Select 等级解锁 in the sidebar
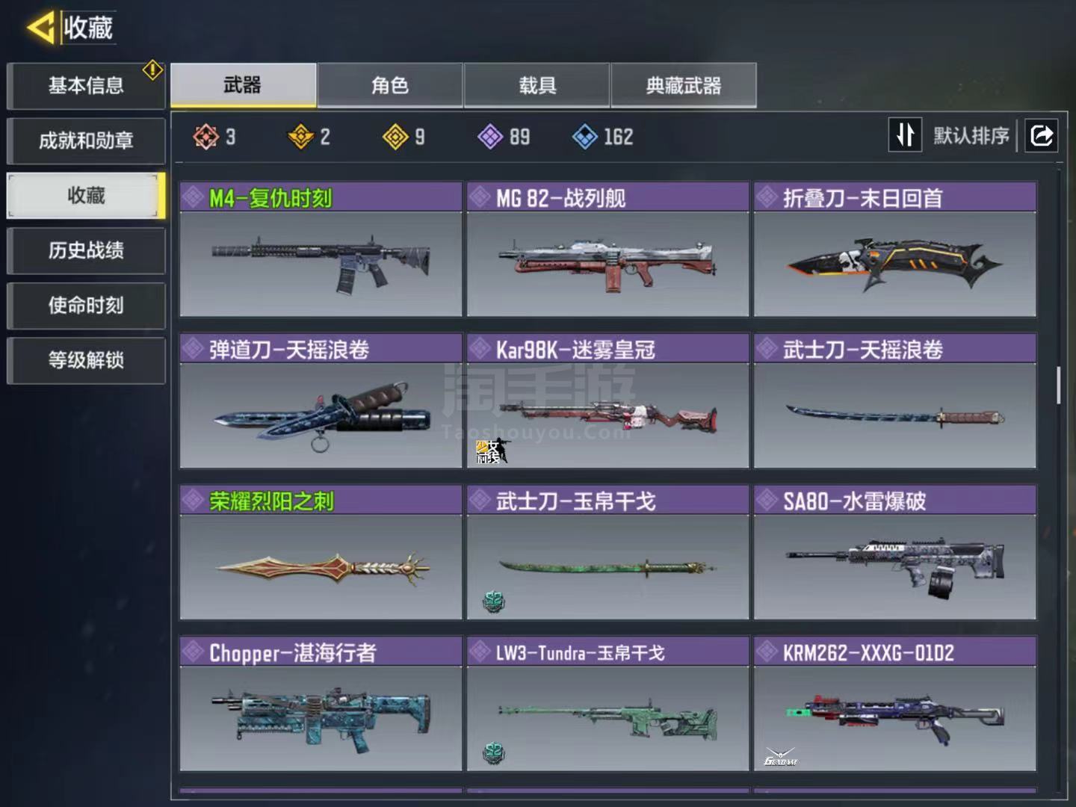This screenshot has width=1076, height=807. pos(86,360)
